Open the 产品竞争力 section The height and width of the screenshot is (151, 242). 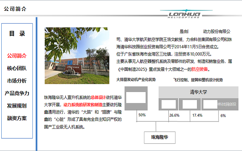click(17, 93)
